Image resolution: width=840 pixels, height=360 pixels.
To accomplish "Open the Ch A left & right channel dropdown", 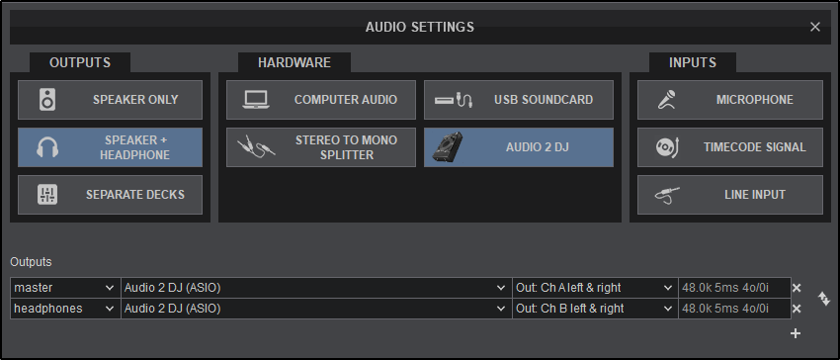I will point(595,288).
